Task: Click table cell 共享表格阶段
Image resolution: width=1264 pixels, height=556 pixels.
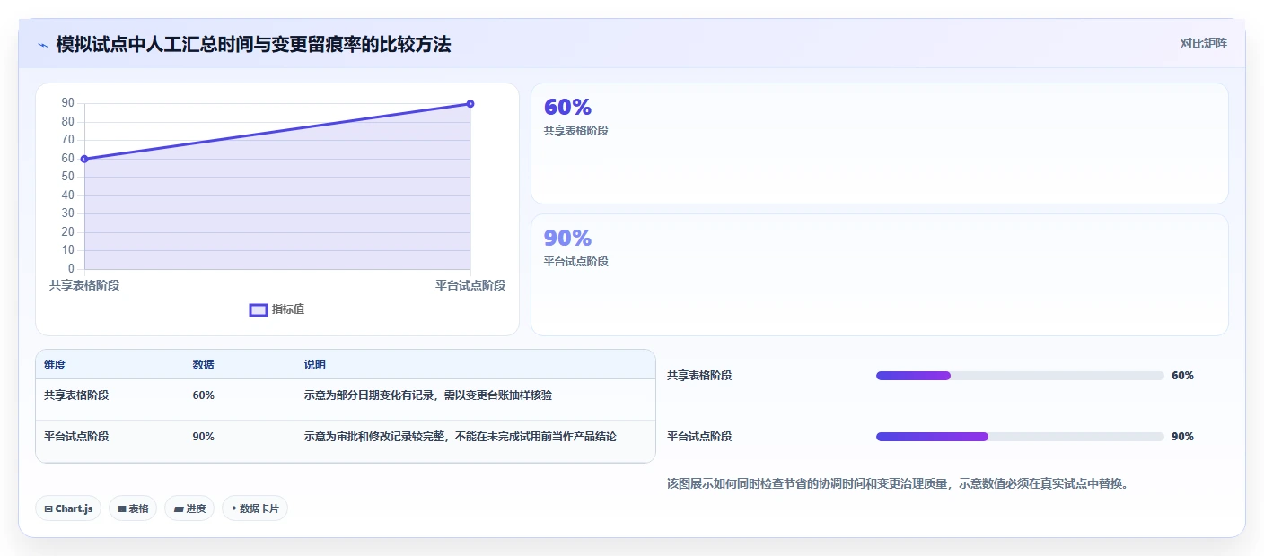Action: (76, 395)
